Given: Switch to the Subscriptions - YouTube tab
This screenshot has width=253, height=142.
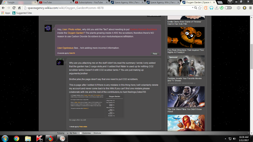Looking at the screenshot, I should [91, 2].
